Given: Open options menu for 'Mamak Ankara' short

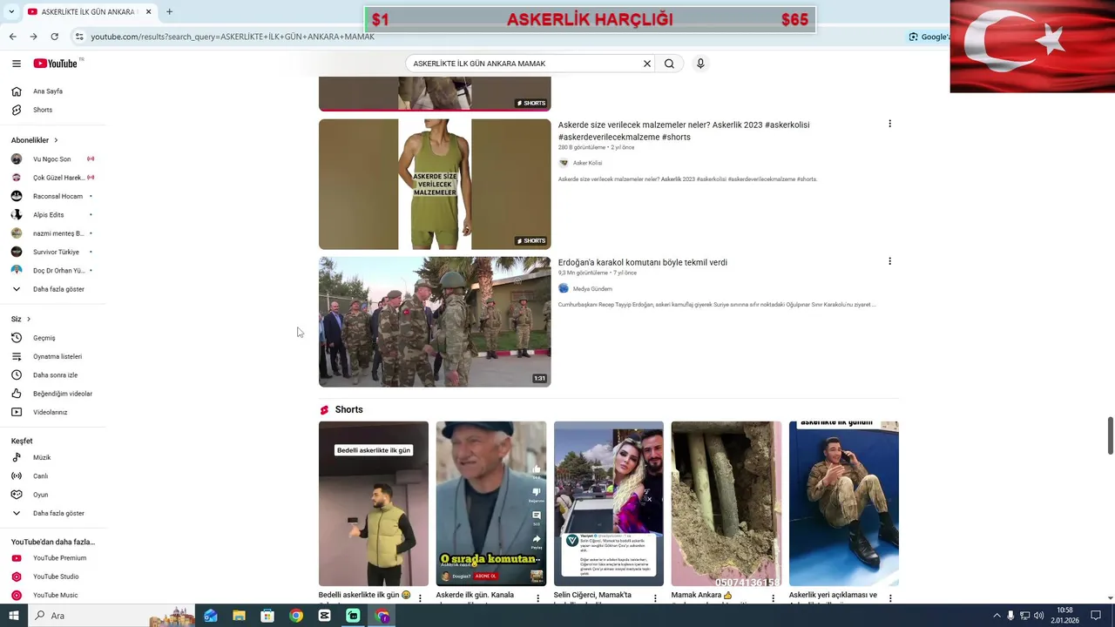Looking at the screenshot, I should pyautogui.click(x=773, y=598).
